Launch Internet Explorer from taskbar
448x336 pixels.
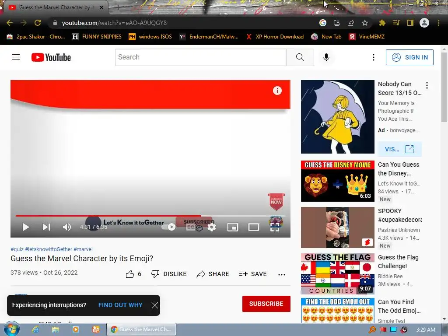tap(35, 329)
